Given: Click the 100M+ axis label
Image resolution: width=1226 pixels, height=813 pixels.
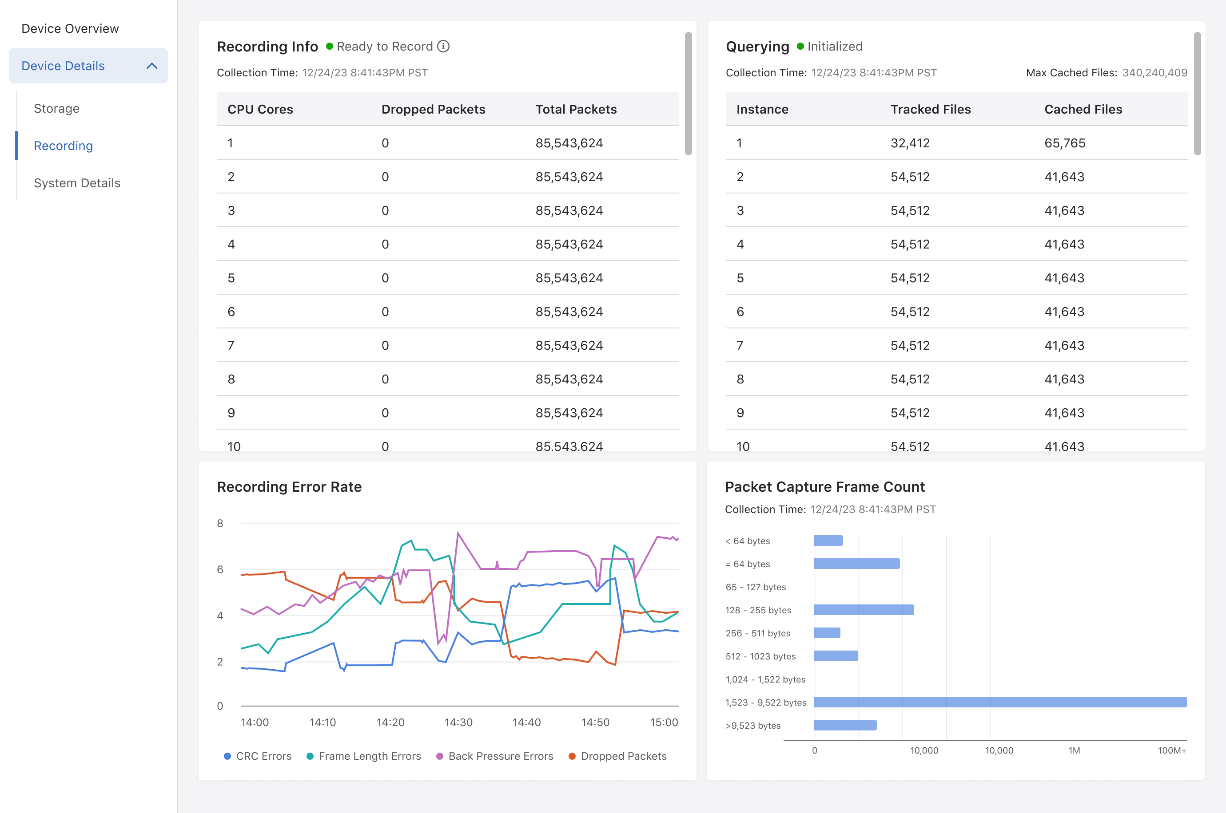Looking at the screenshot, I should 1172,750.
